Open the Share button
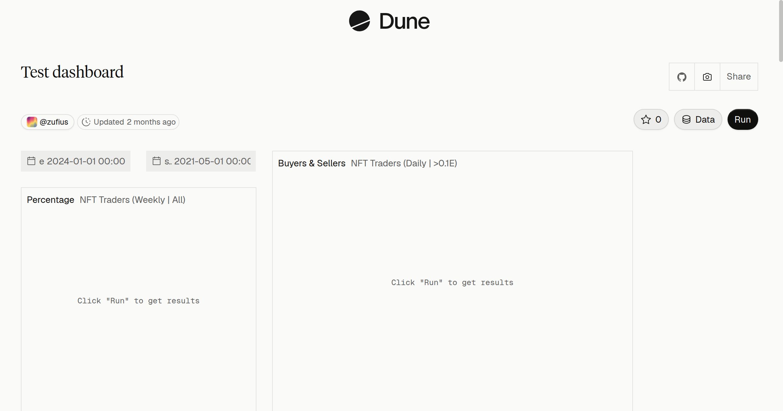The height and width of the screenshot is (411, 783). pyautogui.click(x=739, y=77)
